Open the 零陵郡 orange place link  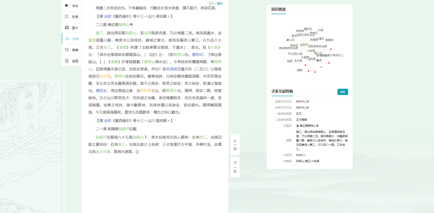[x=146, y=90]
